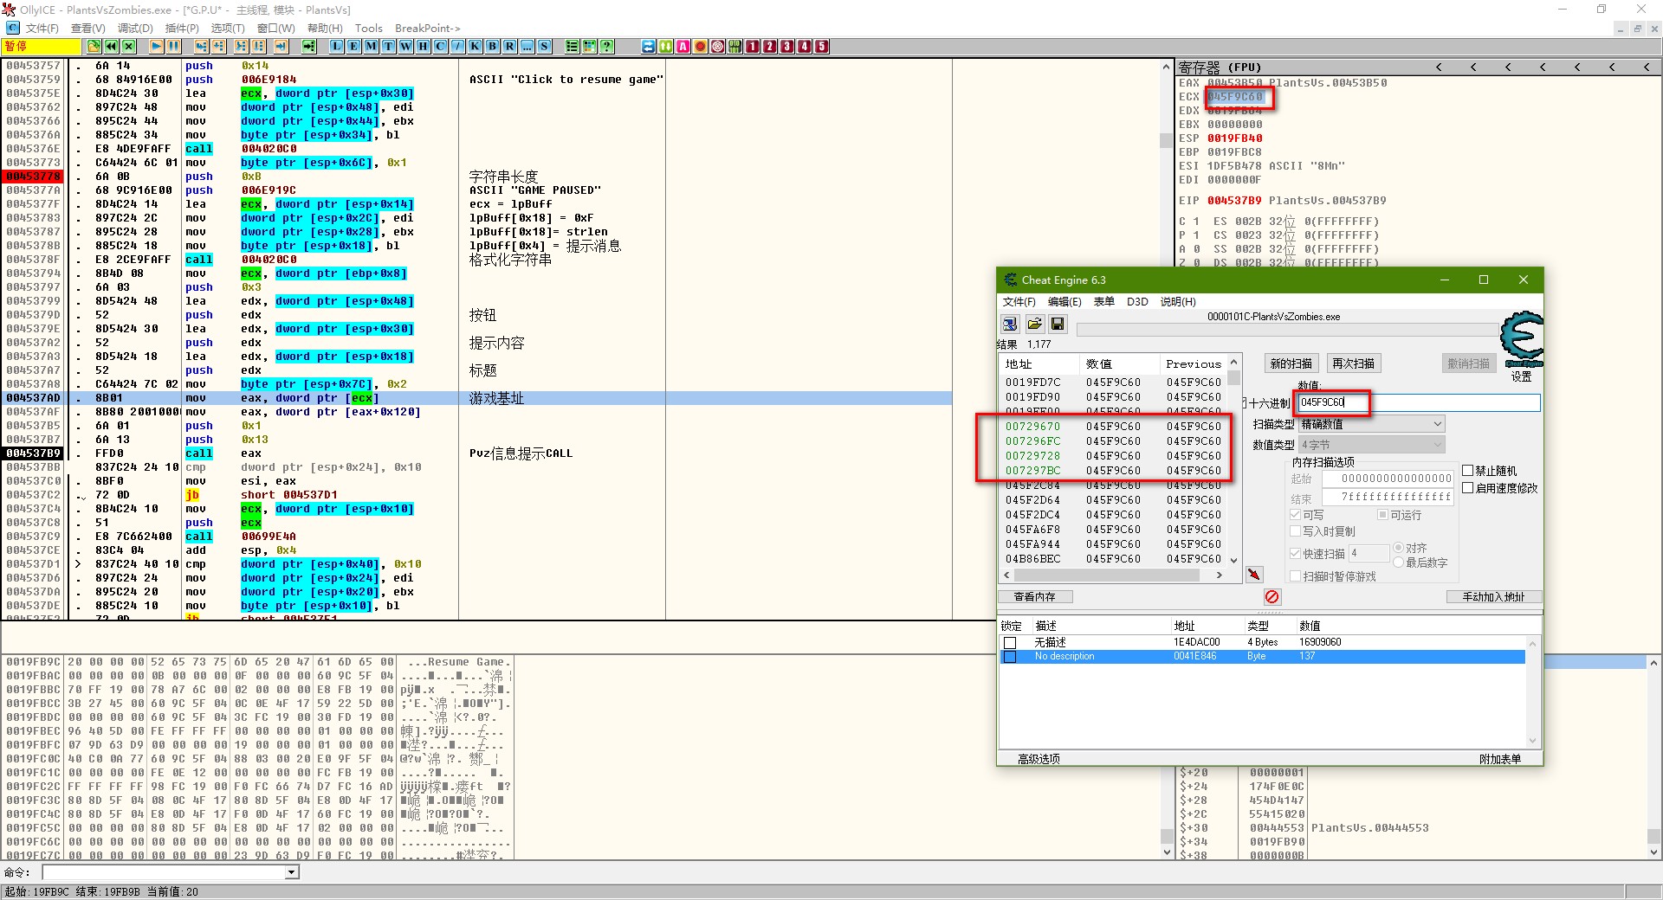Click the OllyICE open file toolbar icon
Image resolution: width=1663 pixels, height=900 pixels.
click(94, 47)
